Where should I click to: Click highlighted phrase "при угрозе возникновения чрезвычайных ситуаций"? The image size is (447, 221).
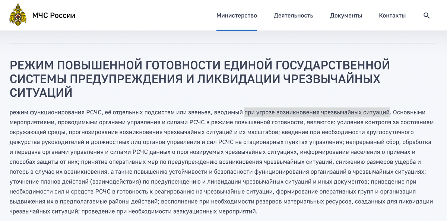click(317, 112)
